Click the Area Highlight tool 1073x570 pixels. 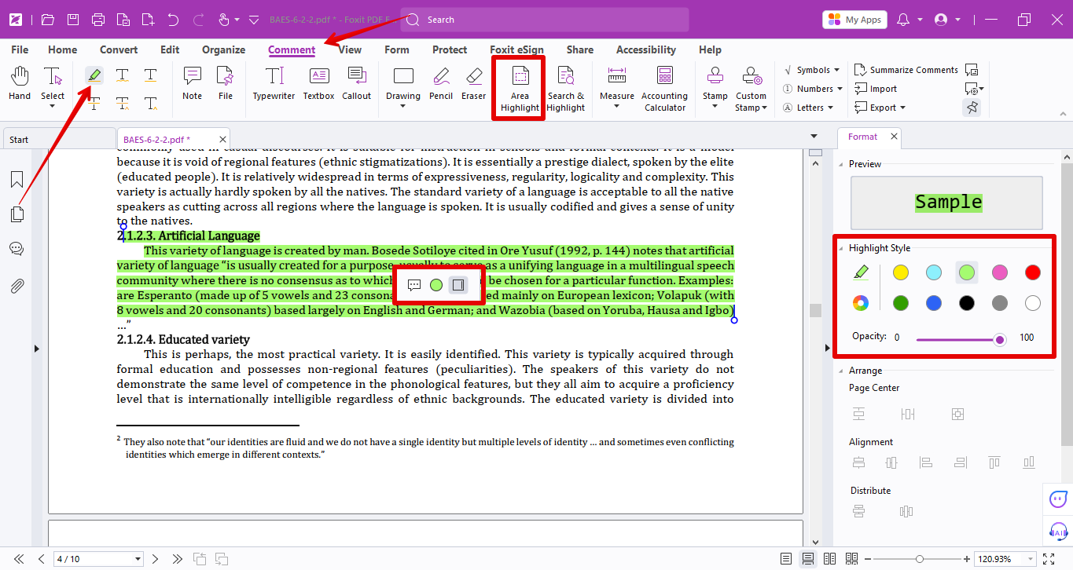pos(520,89)
